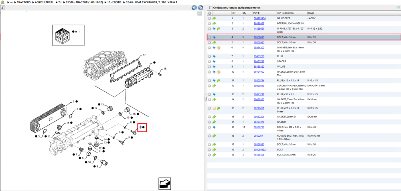
Task: Click green arrow icon in PLUG M28 row
Action: [219, 108]
